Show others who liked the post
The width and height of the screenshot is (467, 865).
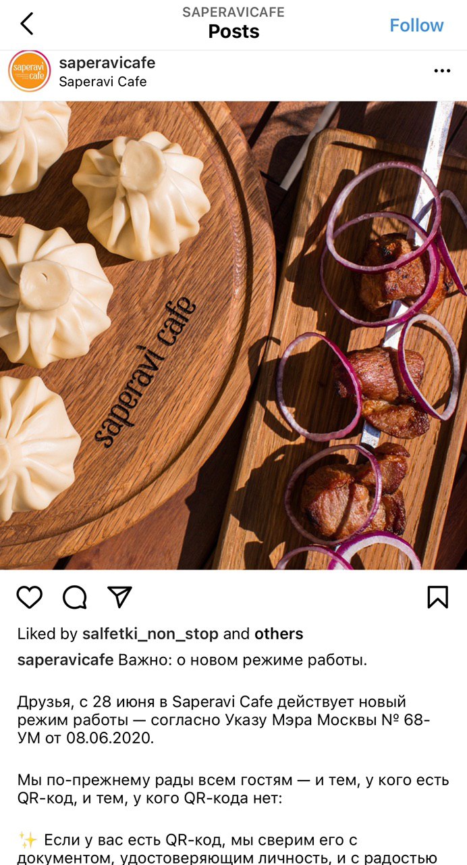[279, 634]
